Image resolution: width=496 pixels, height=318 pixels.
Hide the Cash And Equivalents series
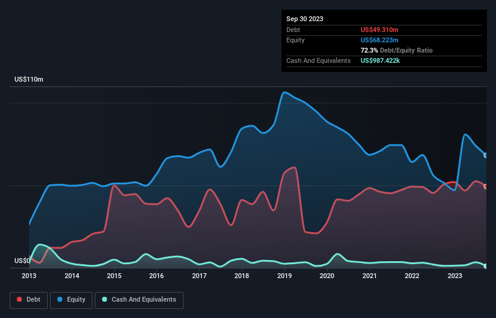(x=139, y=300)
